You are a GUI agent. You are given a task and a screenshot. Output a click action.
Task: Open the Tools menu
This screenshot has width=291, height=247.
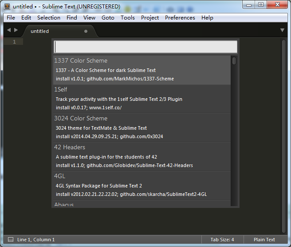pos(128,18)
